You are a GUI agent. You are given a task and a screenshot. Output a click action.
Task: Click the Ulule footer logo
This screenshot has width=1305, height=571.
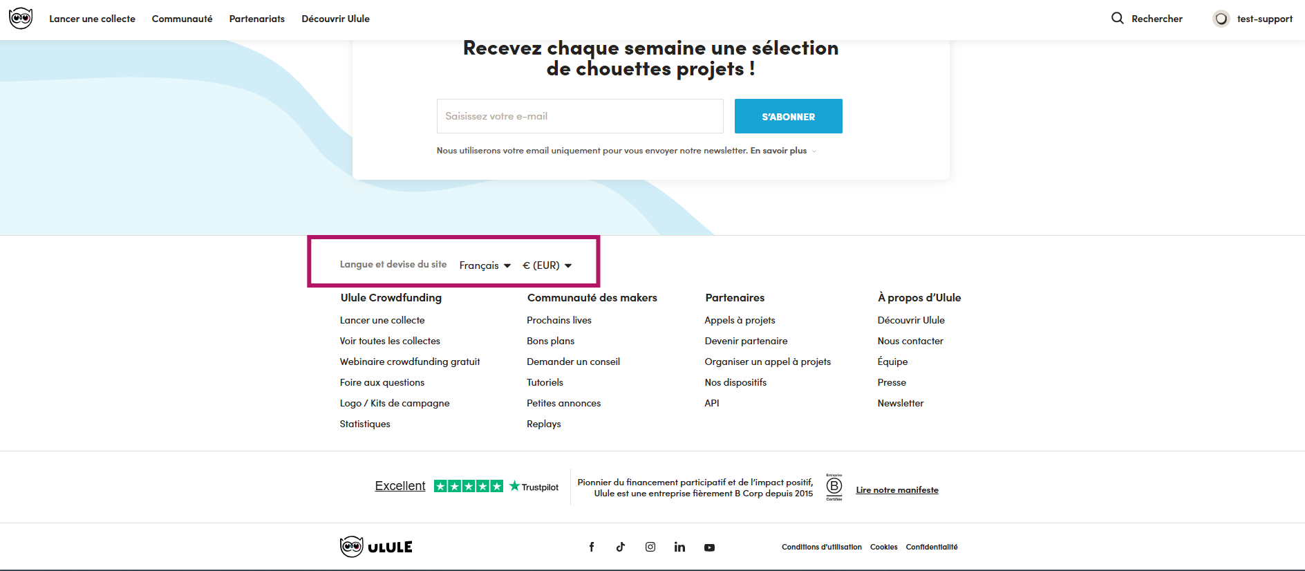pyautogui.click(x=376, y=547)
